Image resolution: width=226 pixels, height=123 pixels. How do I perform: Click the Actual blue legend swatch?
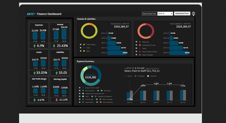[125, 76]
